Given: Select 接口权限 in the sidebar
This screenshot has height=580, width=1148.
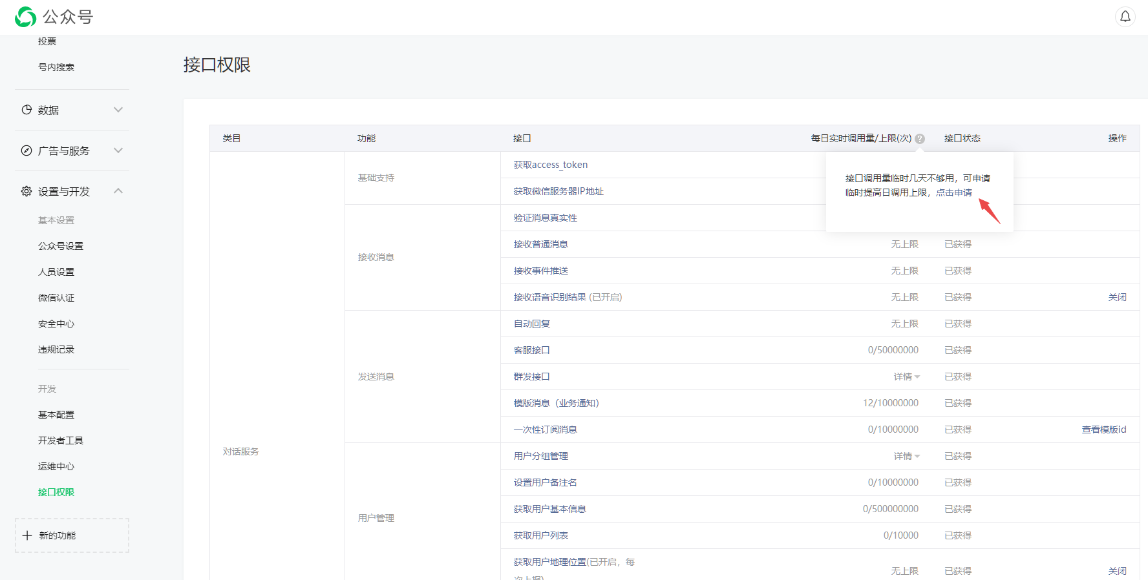Looking at the screenshot, I should [56, 492].
